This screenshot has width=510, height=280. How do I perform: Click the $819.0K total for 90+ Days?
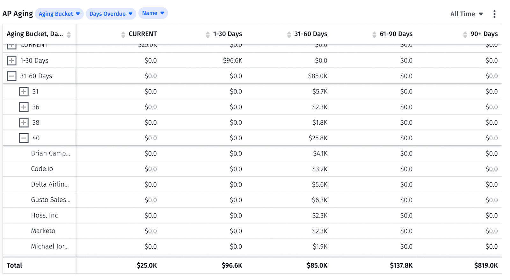486,266
